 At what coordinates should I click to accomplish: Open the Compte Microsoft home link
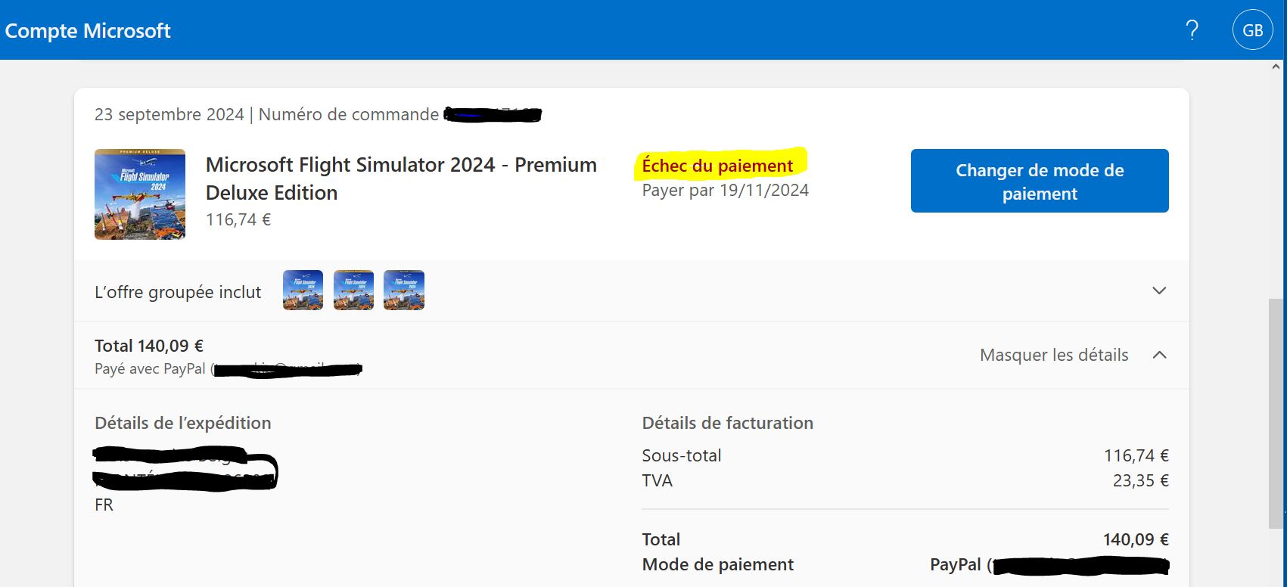(88, 30)
